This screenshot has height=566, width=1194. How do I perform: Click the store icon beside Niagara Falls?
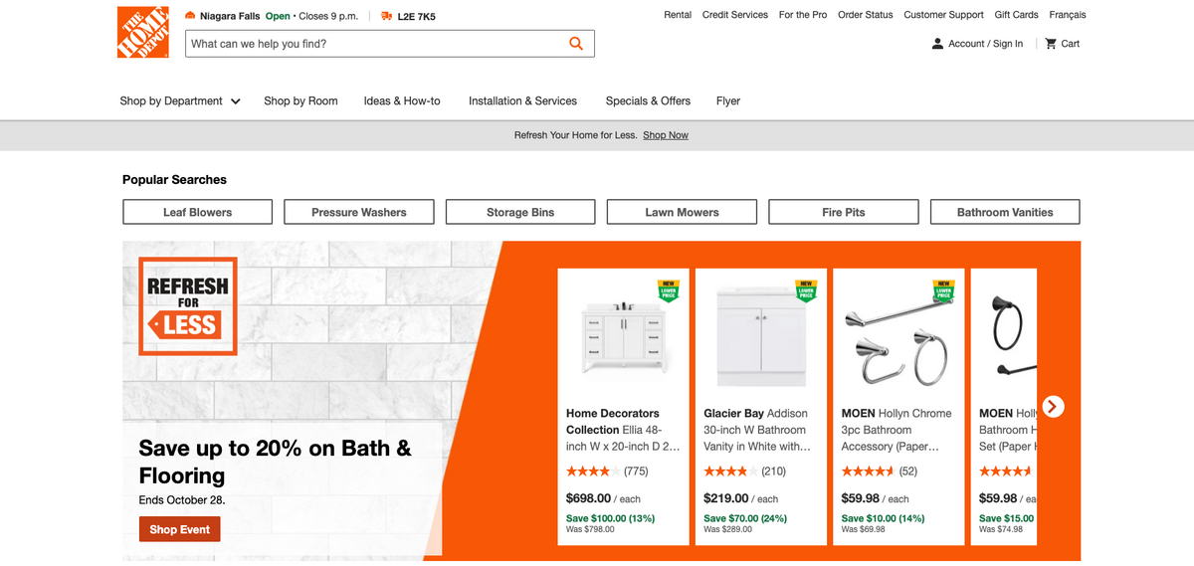[190, 16]
